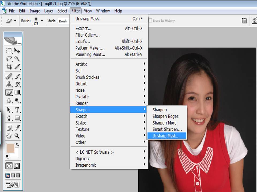Select the Lasso tool
This screenshot has height=192, width=257.
tap(9, 58)
